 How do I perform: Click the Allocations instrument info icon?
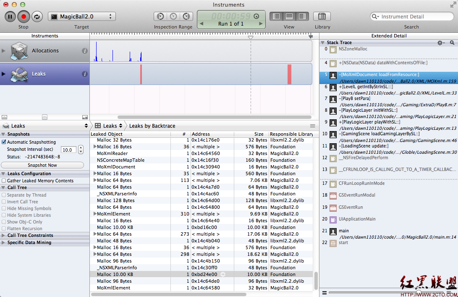(x=84, y=51)
